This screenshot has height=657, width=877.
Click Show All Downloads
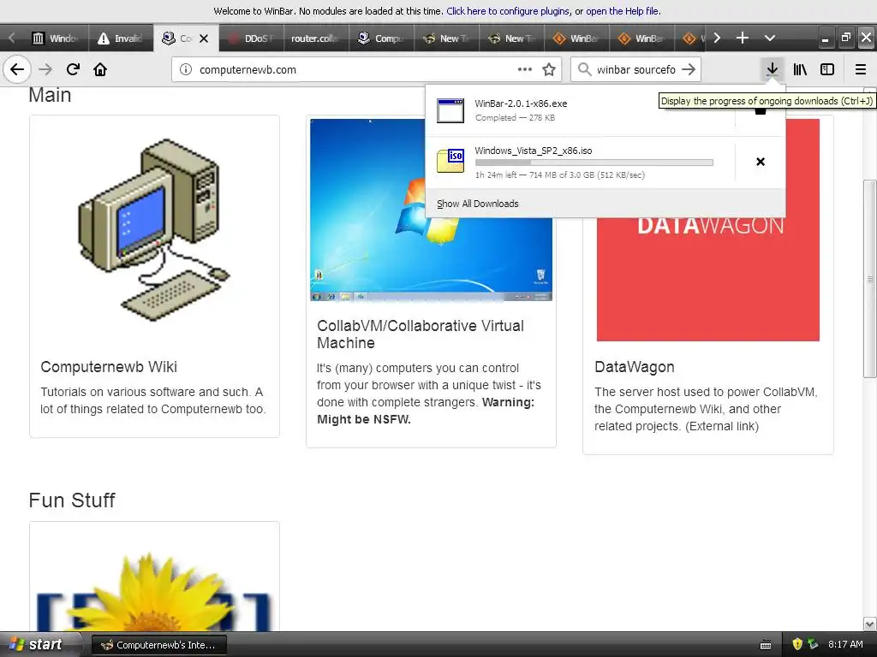[478, 204]
